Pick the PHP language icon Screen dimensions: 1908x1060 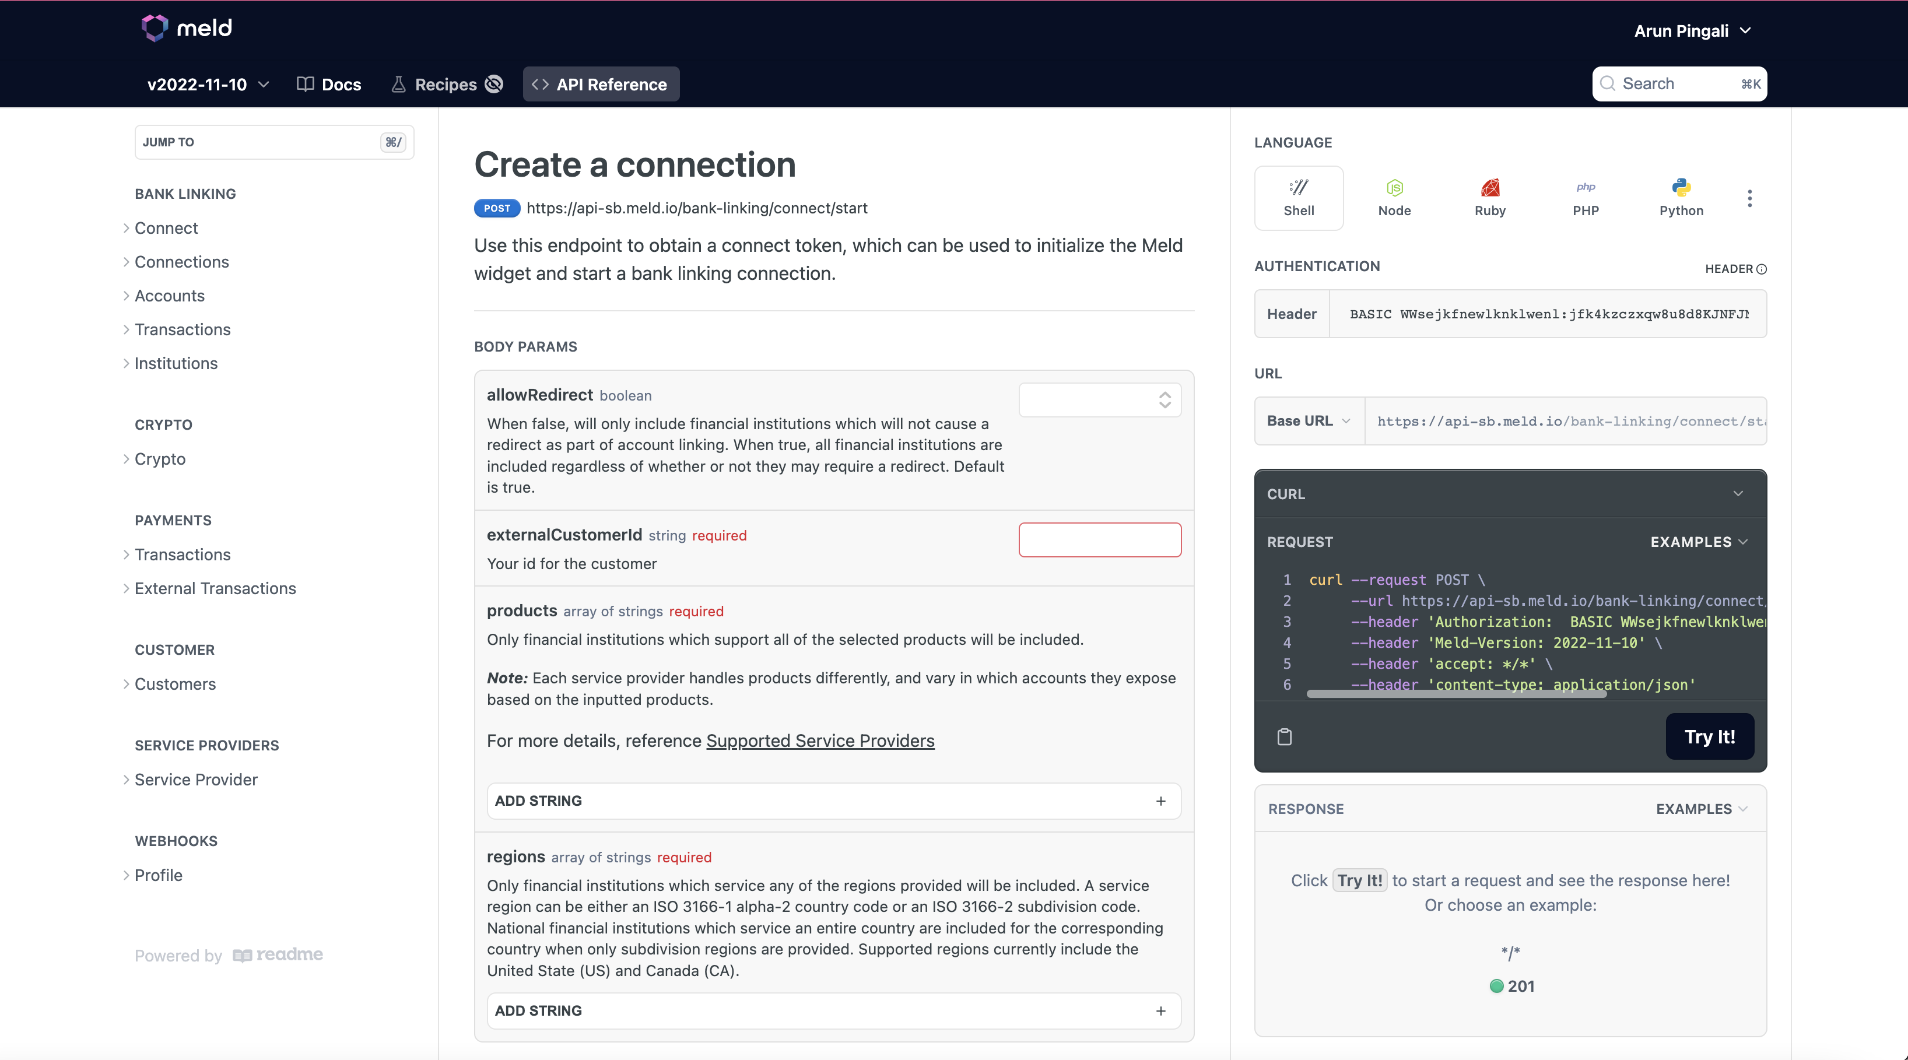tap(1585, 197)
